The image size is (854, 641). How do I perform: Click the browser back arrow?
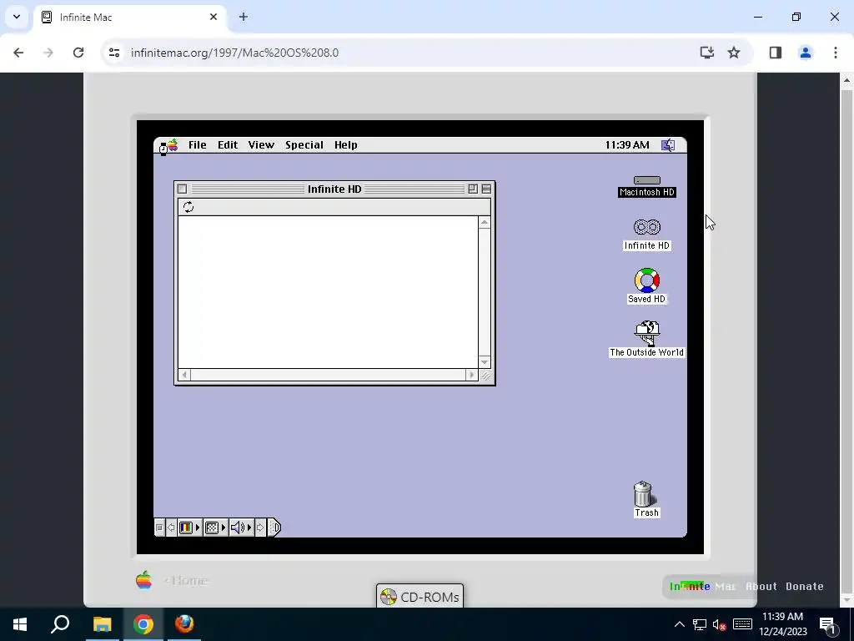(18, 53)
